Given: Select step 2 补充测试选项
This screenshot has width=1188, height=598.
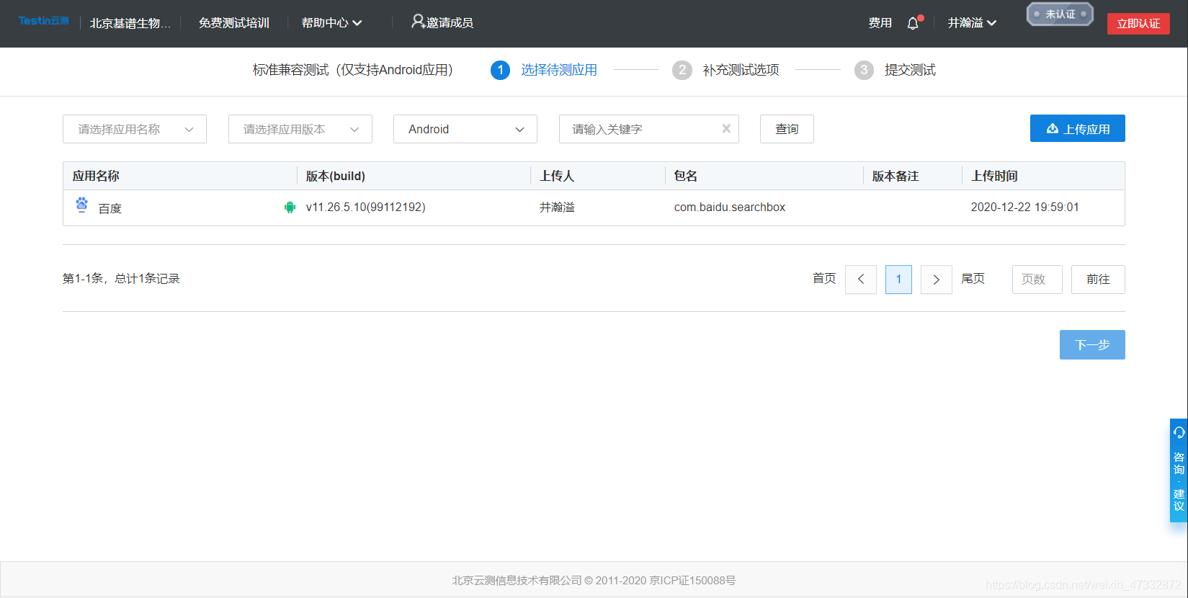Looking at the screenshot, I should [725, 70].
